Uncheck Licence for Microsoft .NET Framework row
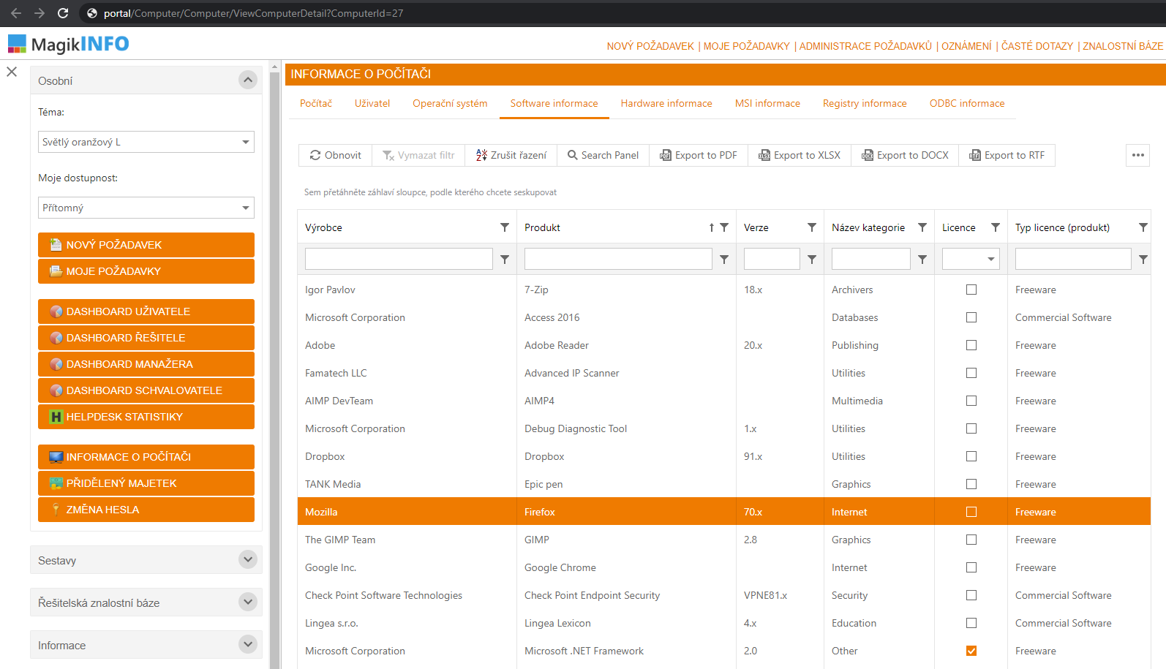 (971, 651)
